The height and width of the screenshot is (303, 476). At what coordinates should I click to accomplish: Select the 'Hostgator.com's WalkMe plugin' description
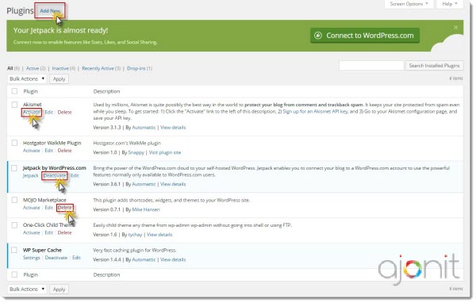coord(127,144)
